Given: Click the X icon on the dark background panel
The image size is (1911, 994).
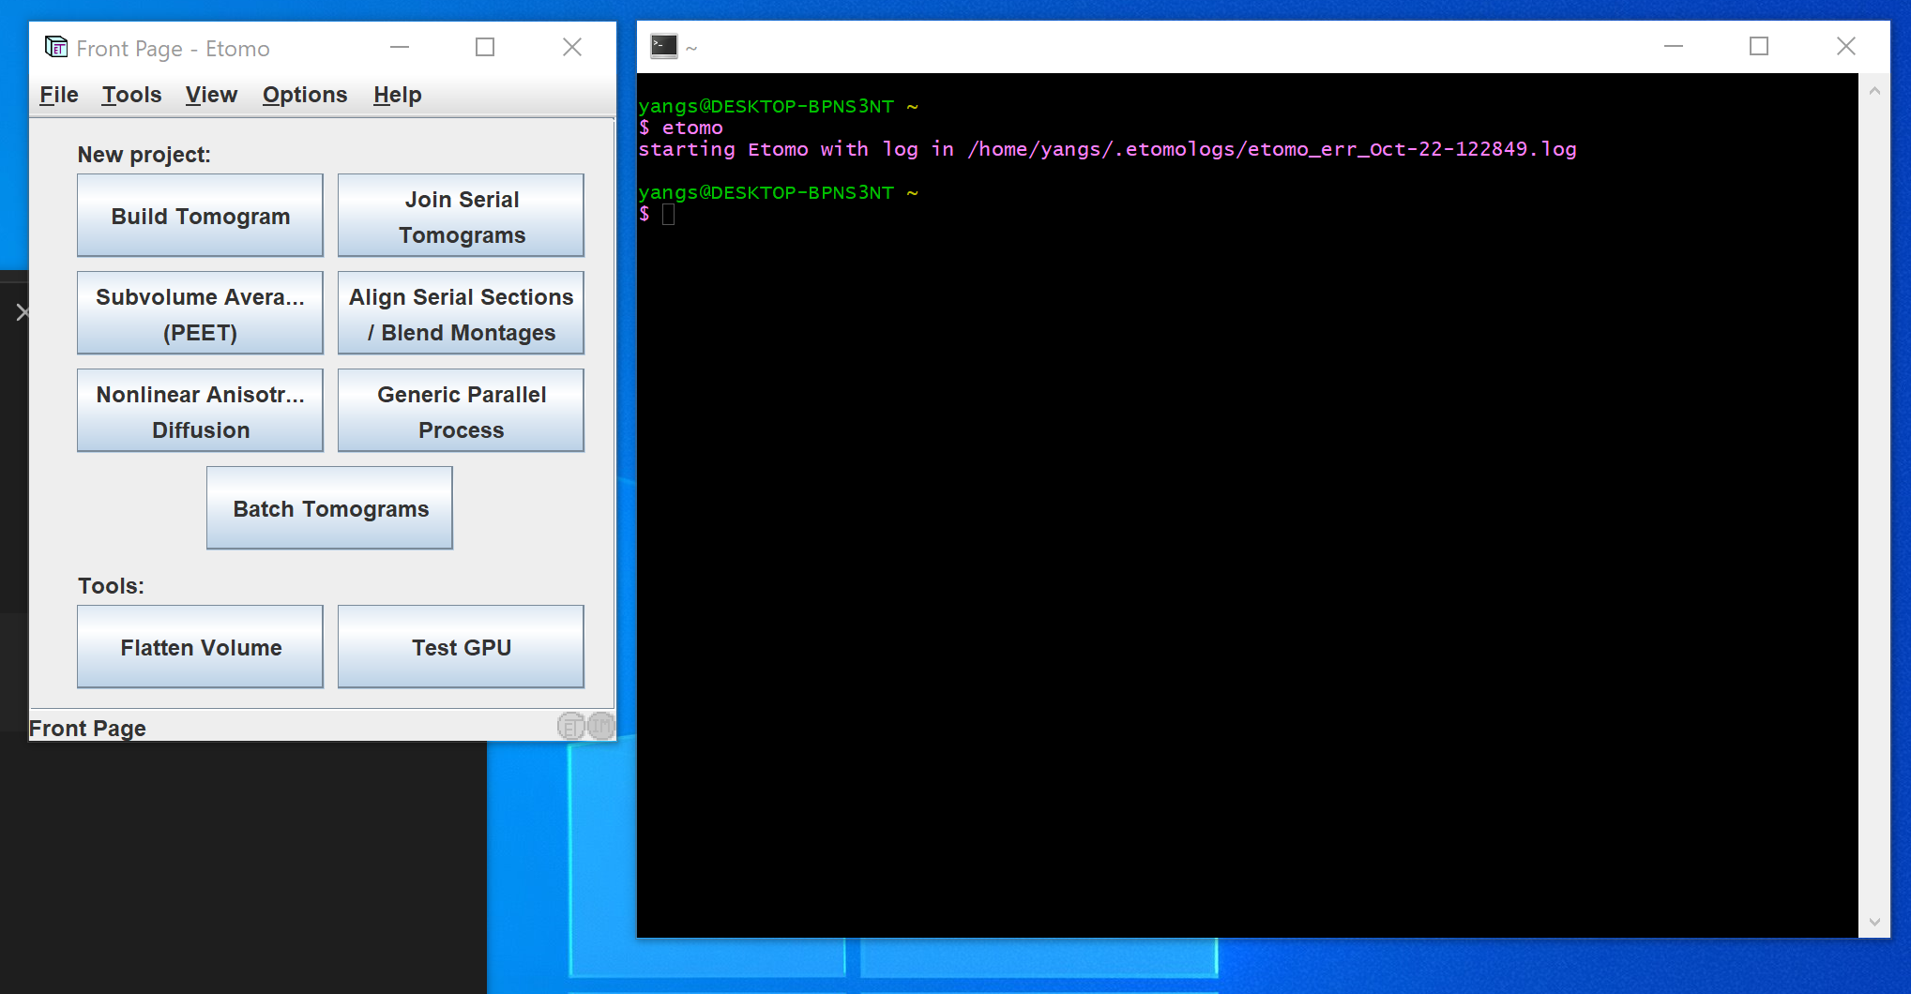Looking at the screenshot, I should (23, 312).
